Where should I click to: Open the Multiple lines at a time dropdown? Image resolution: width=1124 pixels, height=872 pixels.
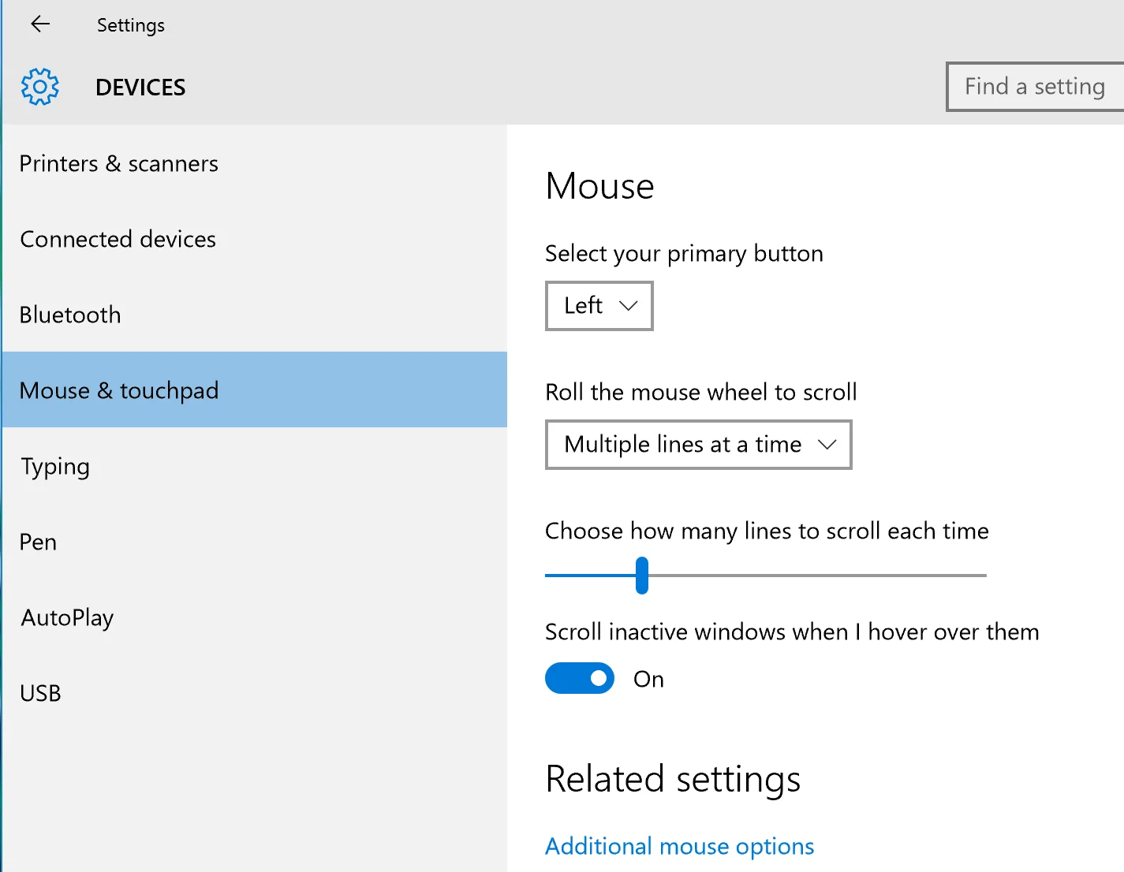[699, 445]
